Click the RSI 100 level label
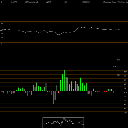 click(x=2, y=23)
